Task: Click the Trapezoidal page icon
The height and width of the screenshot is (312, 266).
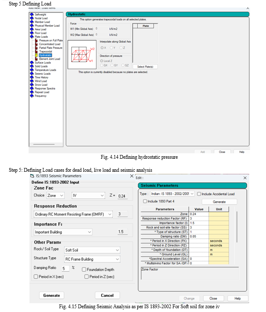Action: [x=36, y=51]
